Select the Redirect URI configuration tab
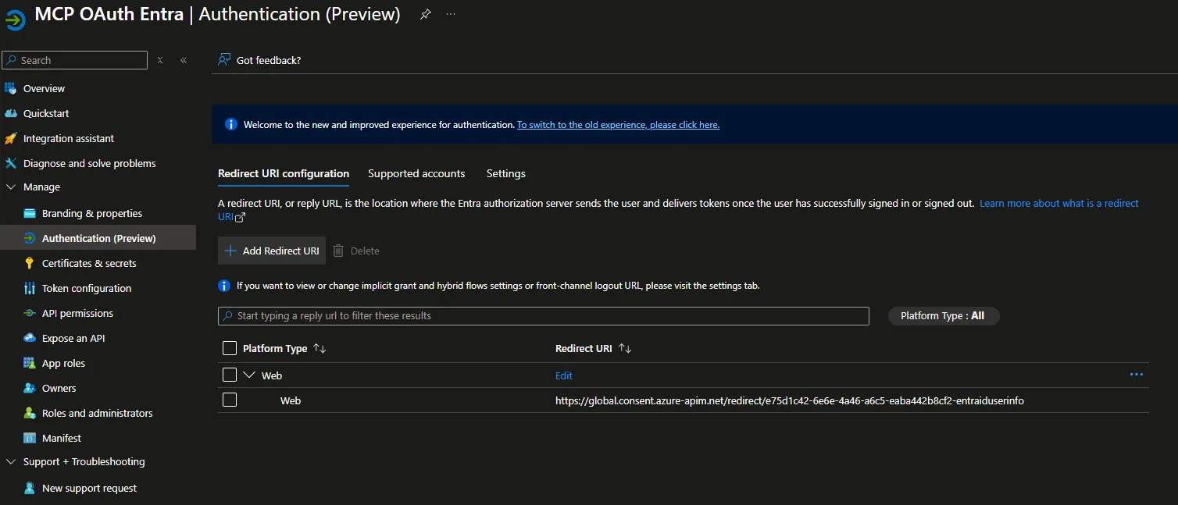1178x505 pixels. click(x=284, y=173)
